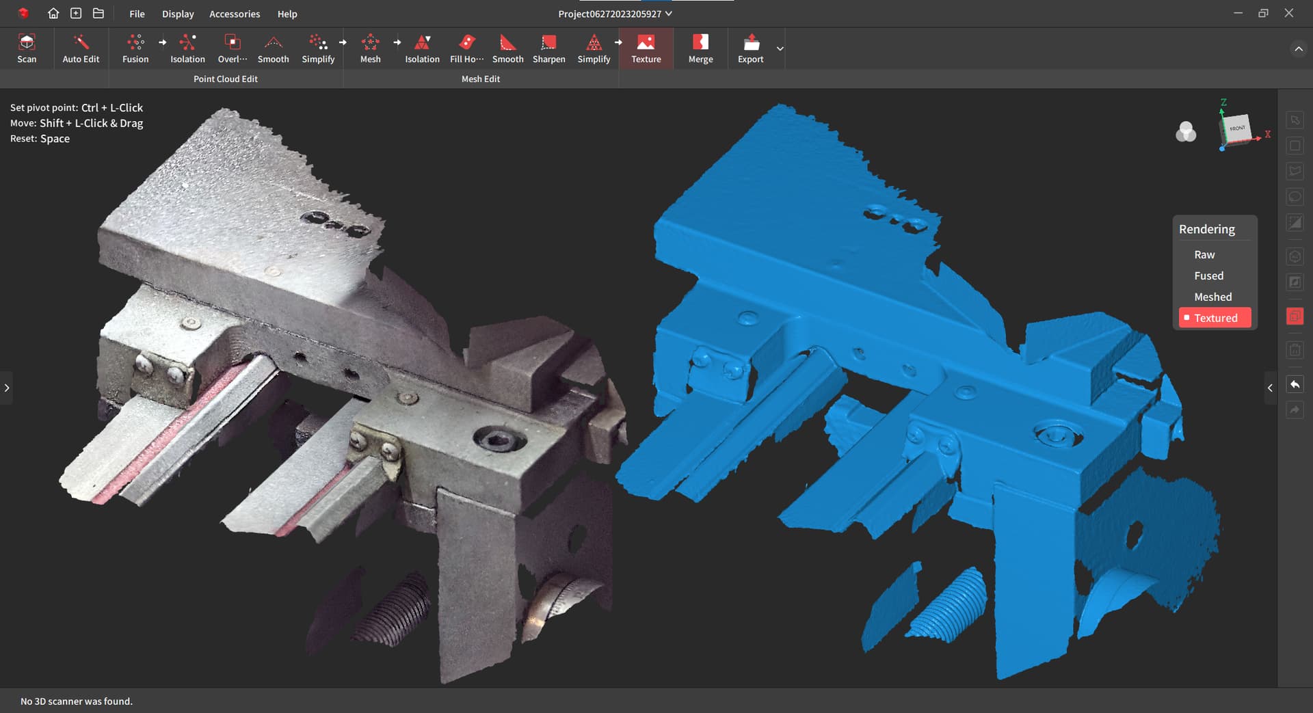Image resolution: width=1313 pixels, height=713 pixels.
Task: Select the Fused rendering option
Action: coord(1208,275)
